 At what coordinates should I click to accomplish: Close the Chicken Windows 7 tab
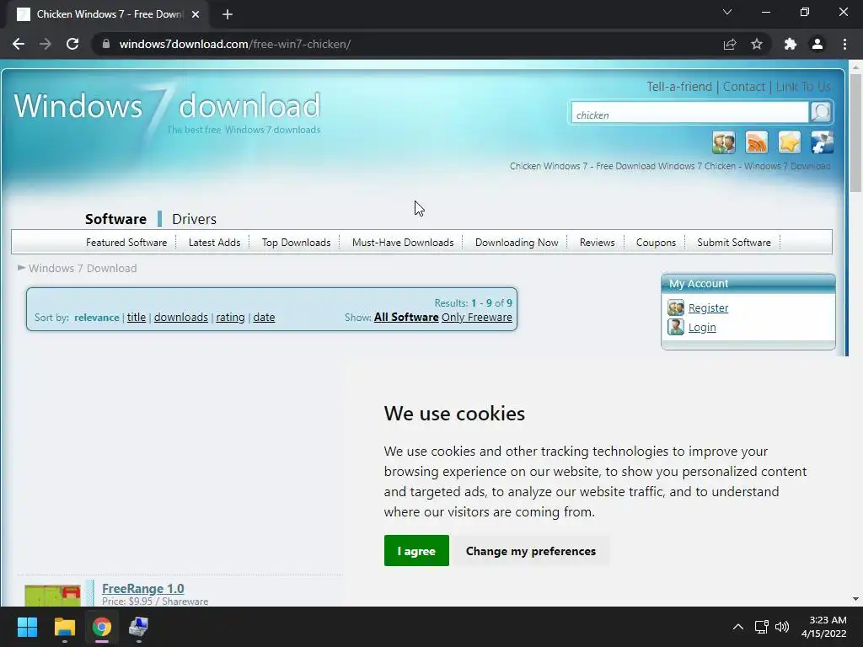click(196, 14)
